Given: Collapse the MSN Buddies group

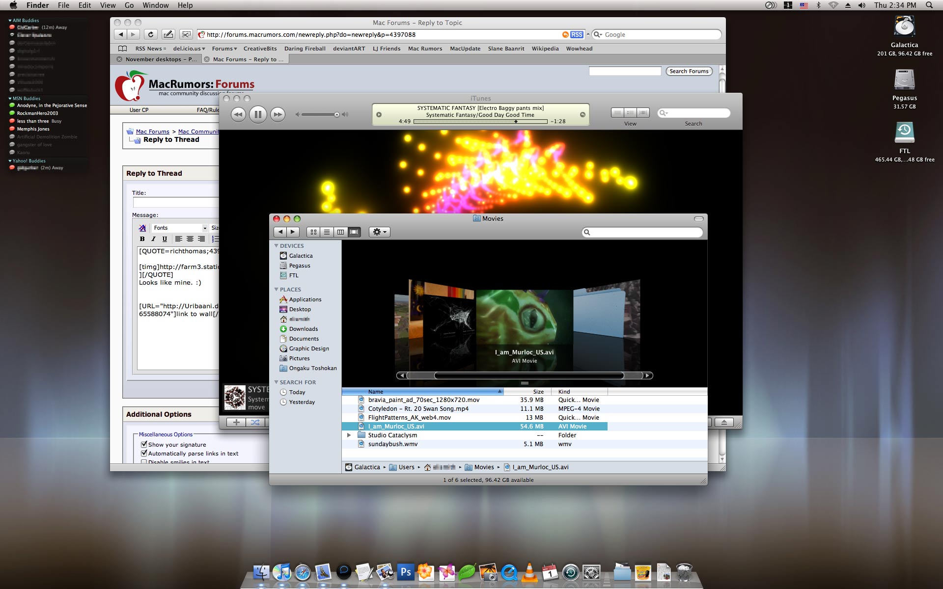Looking at the screenshot, I should point(10,99).
